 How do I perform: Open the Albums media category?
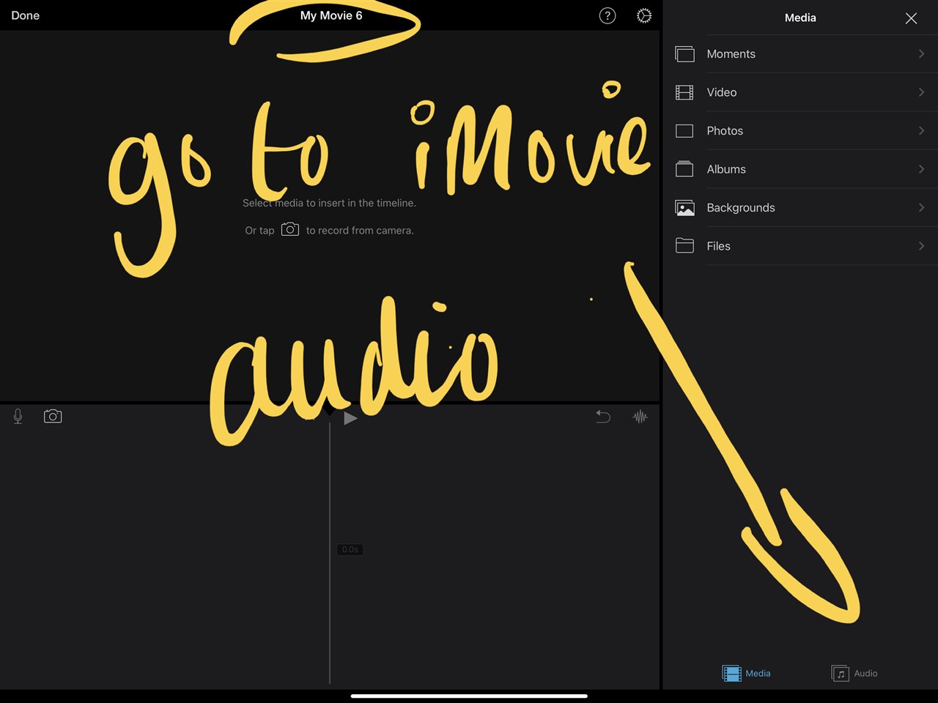pos(800,169)
